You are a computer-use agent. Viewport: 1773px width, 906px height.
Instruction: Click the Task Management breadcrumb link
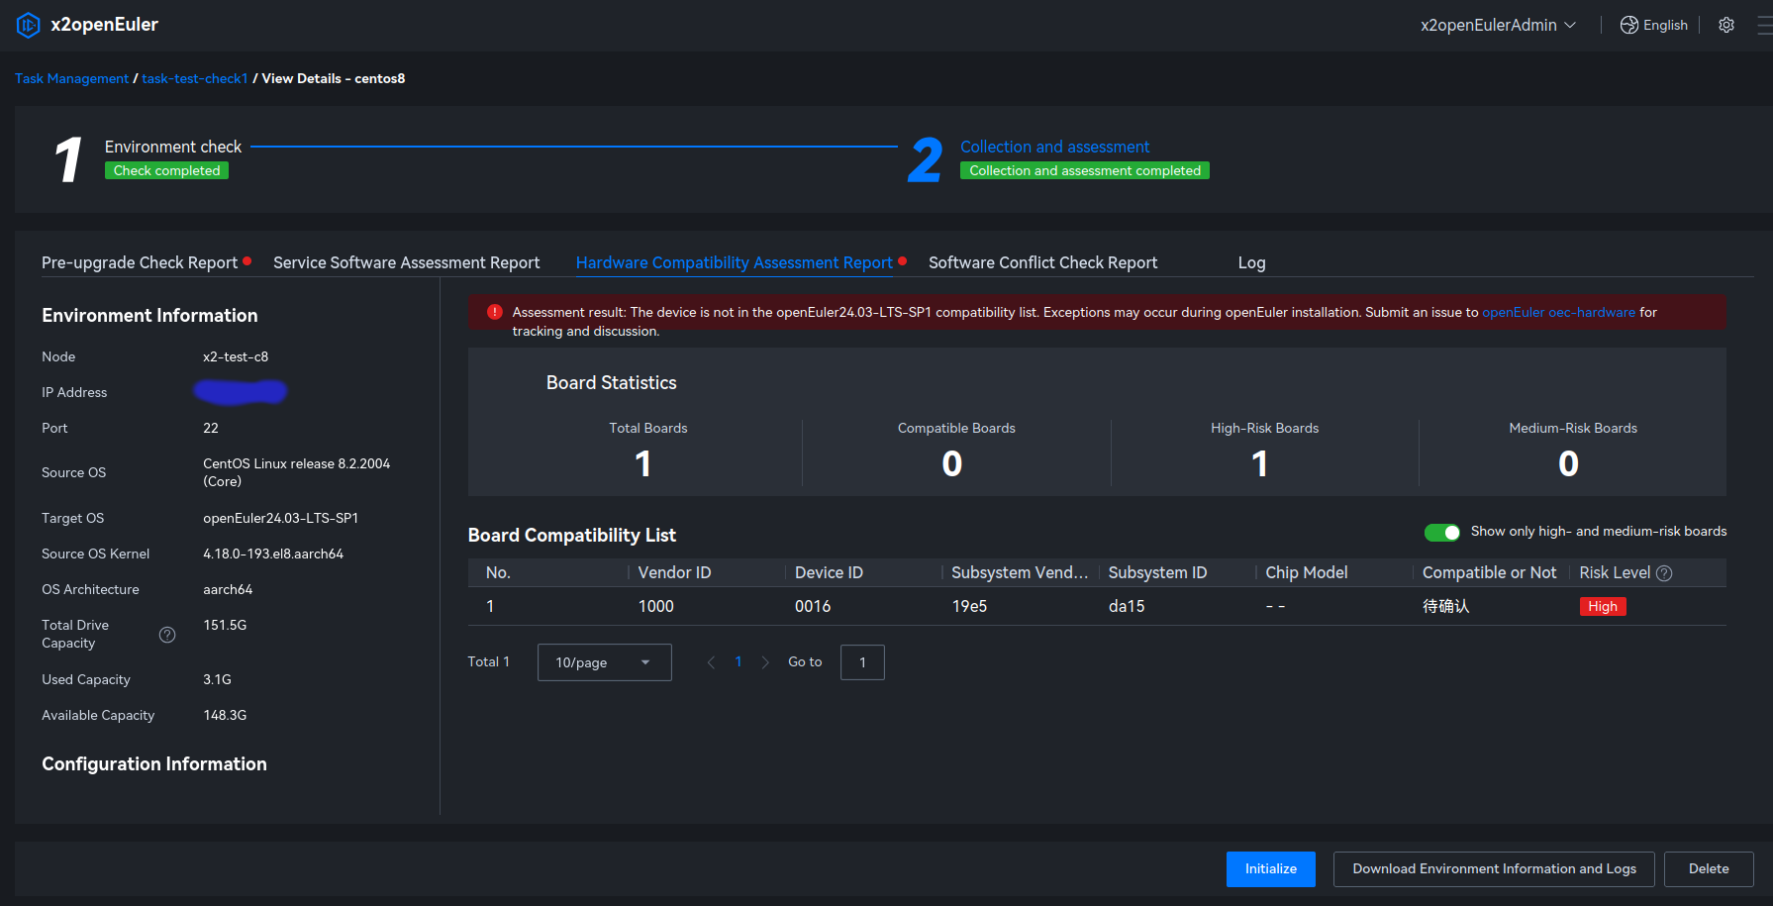coord(71,78)
